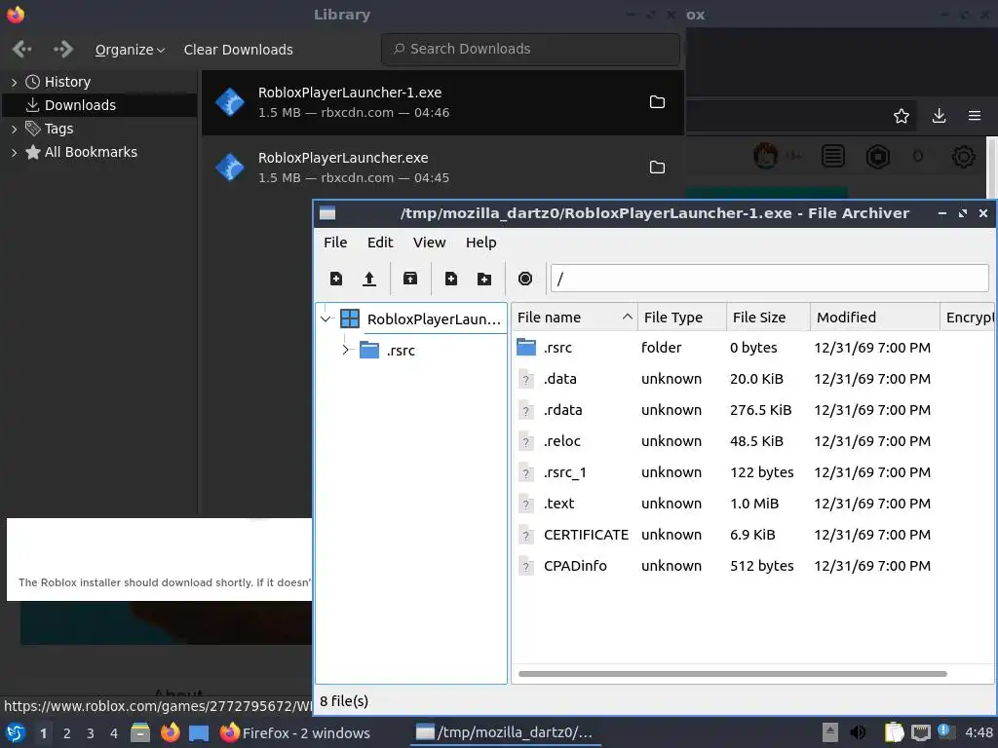Open the start menu icon in taskbar
The image size is (998, 748).
pyautogui.click(x=16, y=732)
